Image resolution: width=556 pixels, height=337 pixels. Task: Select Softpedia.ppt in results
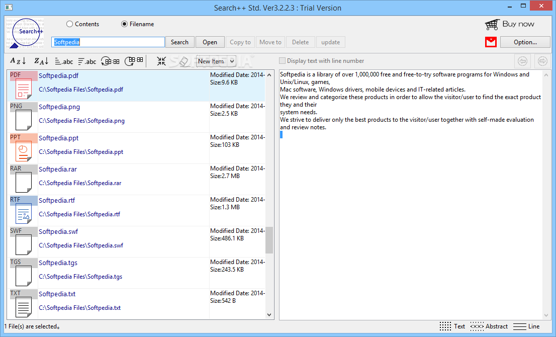(58, 138)
